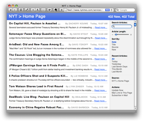Filter articles to Last Seven Days
The width and height of the screenshot is (143, 122).
[120, 67]
